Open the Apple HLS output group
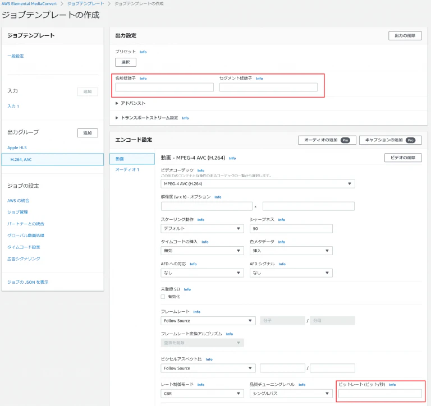The height and width of the screenshot is (406, 431). click(x=17, y=148)
